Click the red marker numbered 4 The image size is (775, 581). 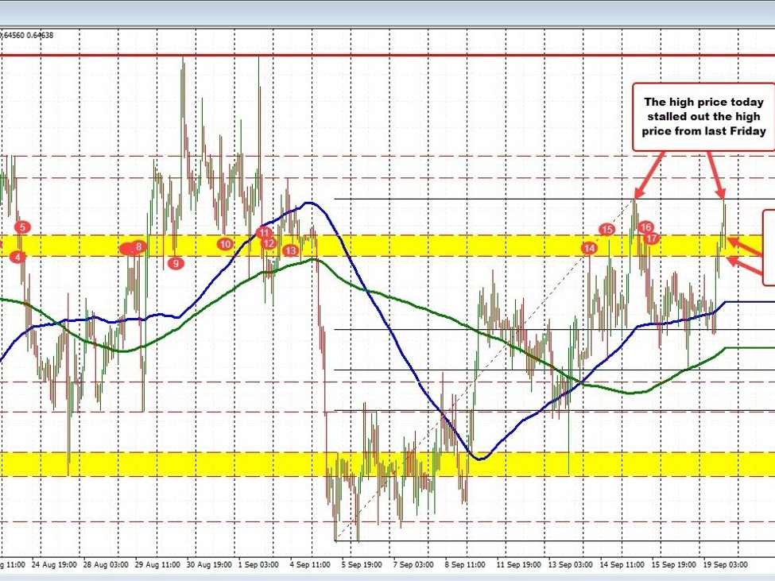[x=17, y=255]
